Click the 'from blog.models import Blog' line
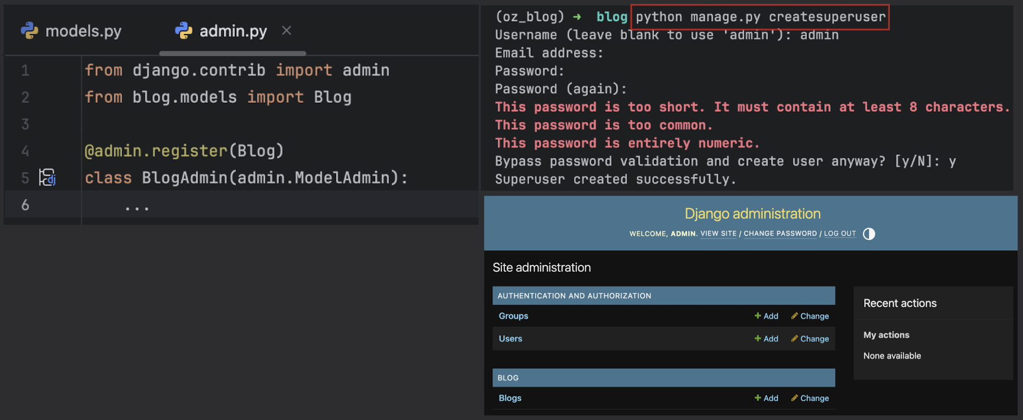 218,97
